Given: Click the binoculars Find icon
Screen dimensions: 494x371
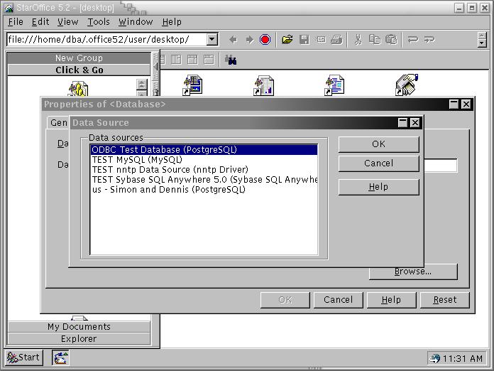Looking at the screenshot, I should tap(231, 60).
